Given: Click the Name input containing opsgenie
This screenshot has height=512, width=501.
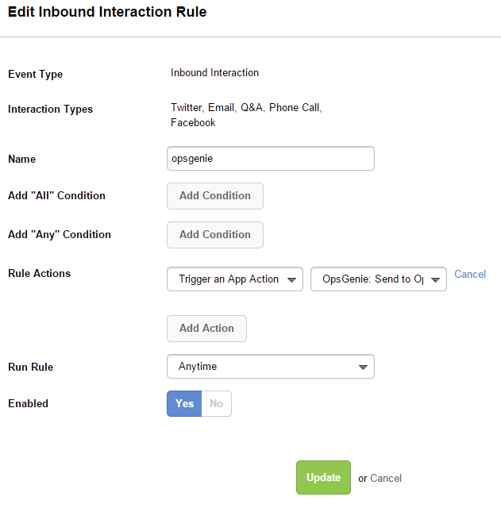Looking at the screenshot, I should pos(270,158).
